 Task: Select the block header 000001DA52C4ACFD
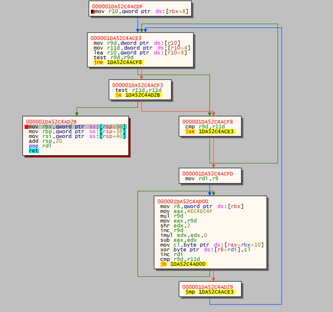208,174
